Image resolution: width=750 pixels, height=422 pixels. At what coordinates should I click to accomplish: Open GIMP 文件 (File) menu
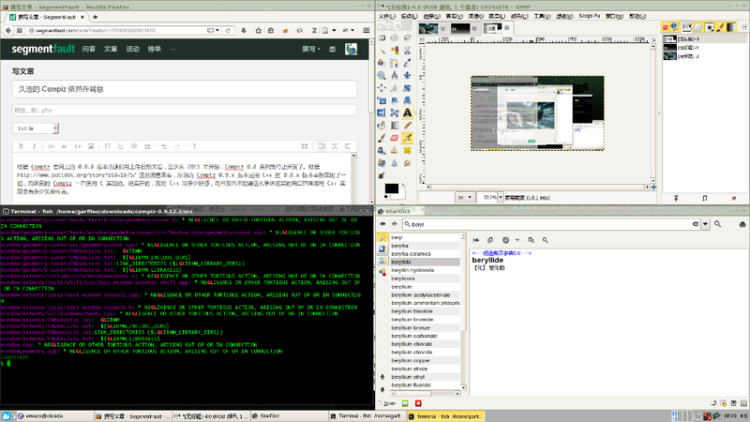click(387, 16)
